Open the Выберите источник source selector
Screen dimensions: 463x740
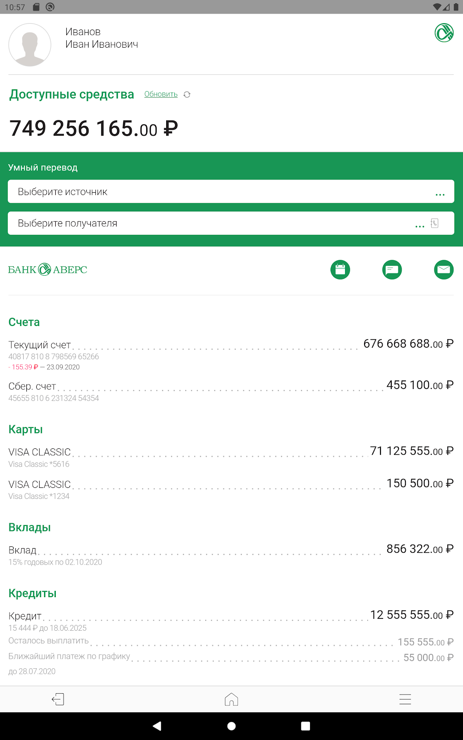(222, 192)
